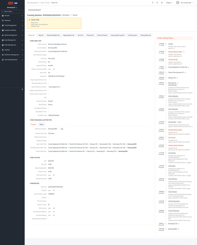The image size is (197, 245).
Task: Collapse the sidebar using the fold icon
Action: point(23,89)
